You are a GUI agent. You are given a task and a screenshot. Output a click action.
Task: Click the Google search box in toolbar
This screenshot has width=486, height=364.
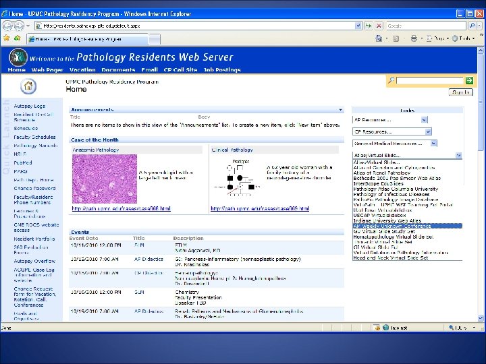426,26
